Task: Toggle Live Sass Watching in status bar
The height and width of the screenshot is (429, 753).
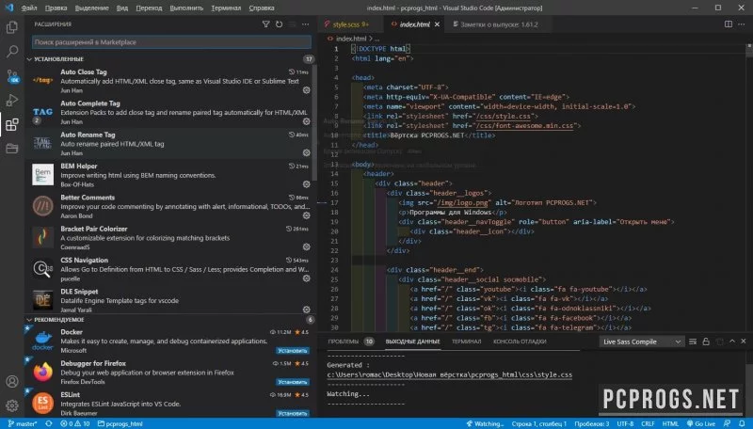Action: [485, 423]
